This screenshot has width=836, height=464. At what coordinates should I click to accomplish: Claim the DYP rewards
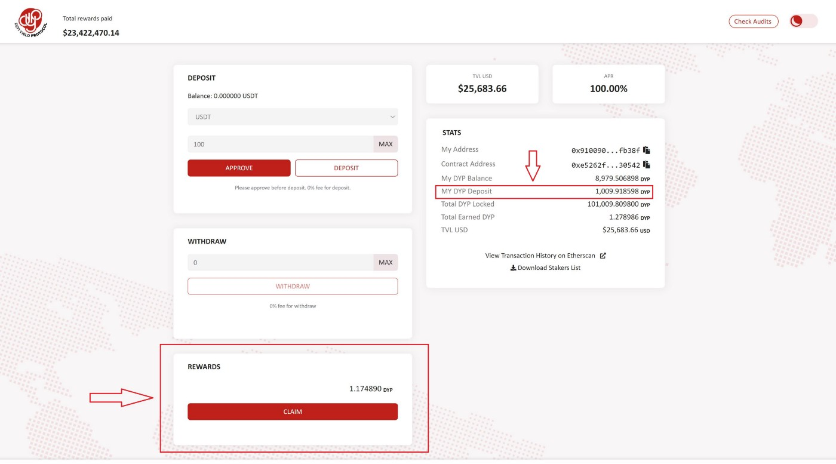click(293, 411)
